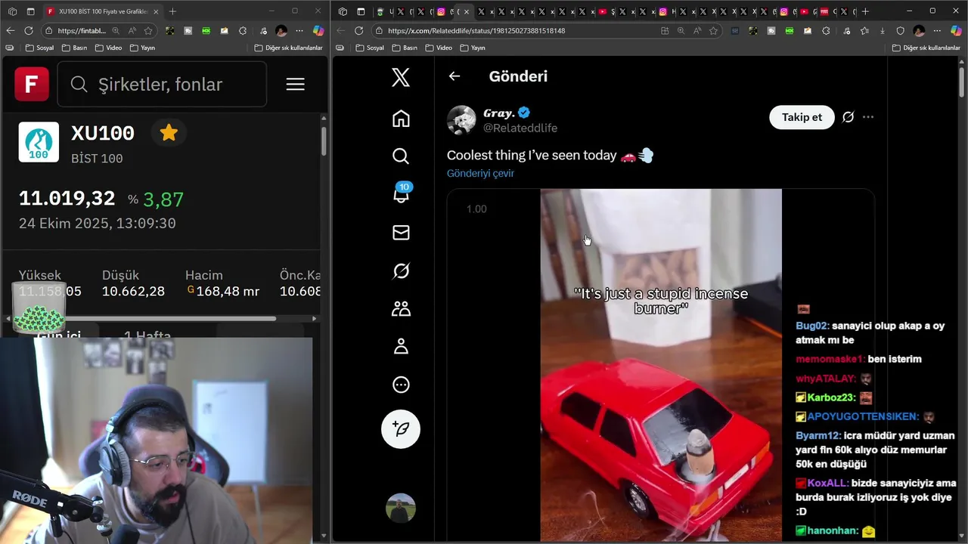Toggle the XU100 favorite star
Image resolution: width=968 pixels, height=544 pixels.
[x=169, y=133]
